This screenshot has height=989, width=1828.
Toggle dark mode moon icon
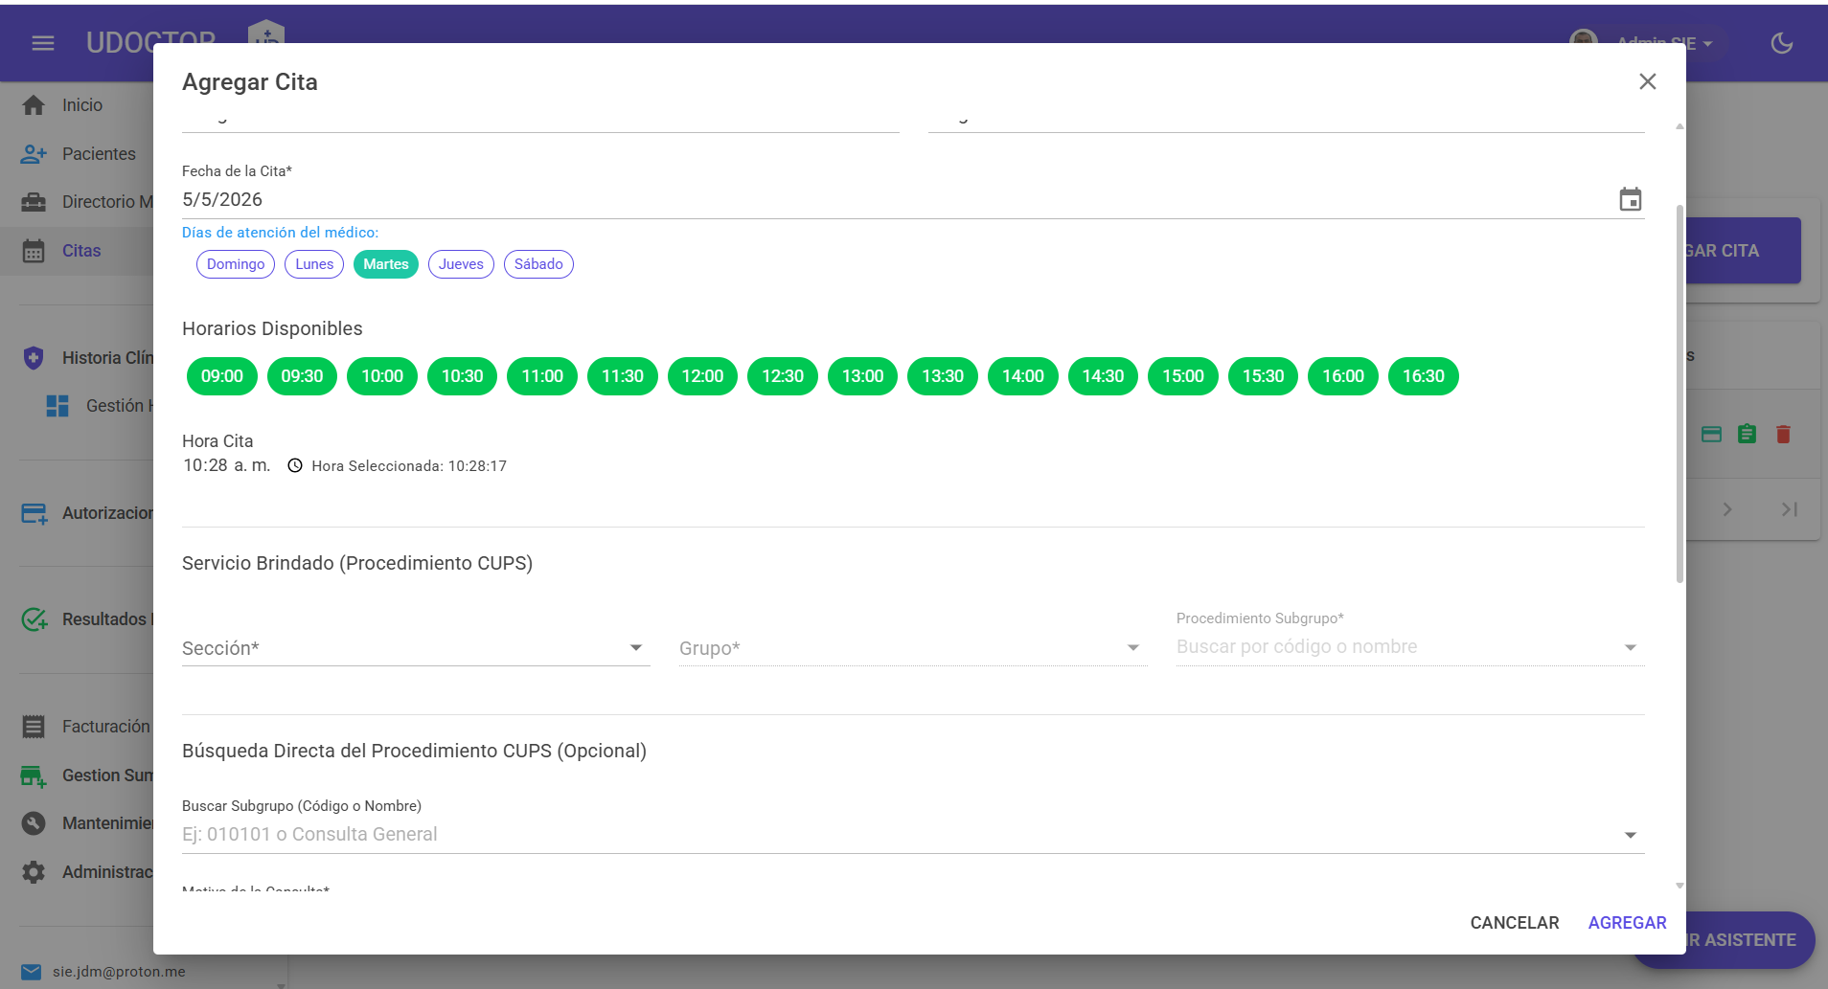[1781, 43]
